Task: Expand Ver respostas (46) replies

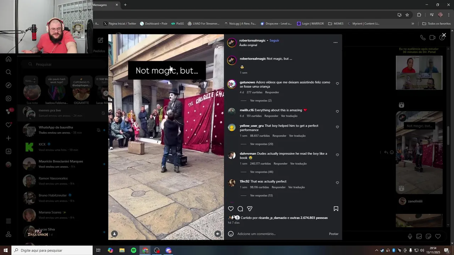Action: (x=261, y=172)
